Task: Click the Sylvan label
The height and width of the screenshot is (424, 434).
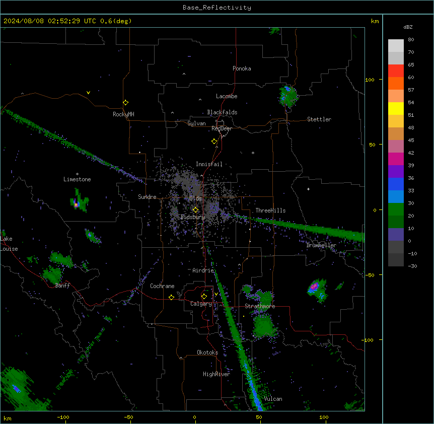Action: tap(196, 123)
